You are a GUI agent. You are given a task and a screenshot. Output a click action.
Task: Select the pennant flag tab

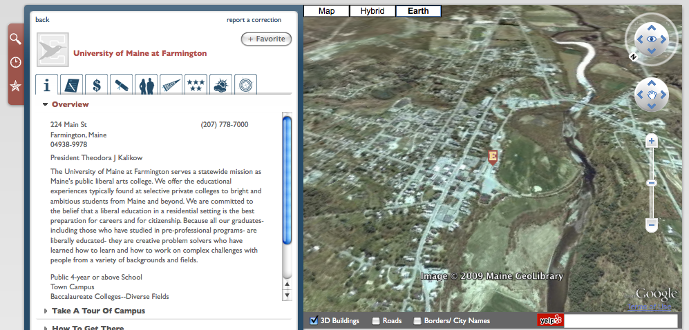coord(171,84)
